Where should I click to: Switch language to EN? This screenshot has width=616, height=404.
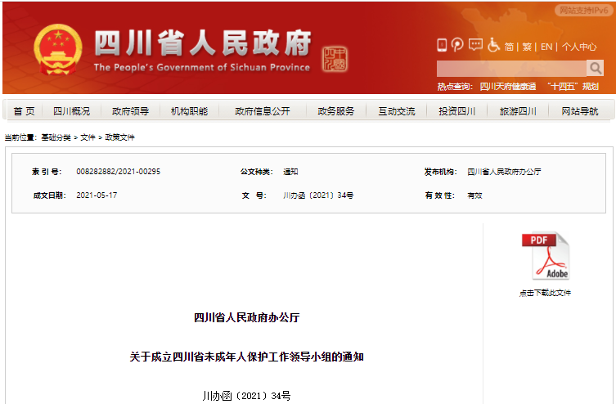(x=546, y=47)
